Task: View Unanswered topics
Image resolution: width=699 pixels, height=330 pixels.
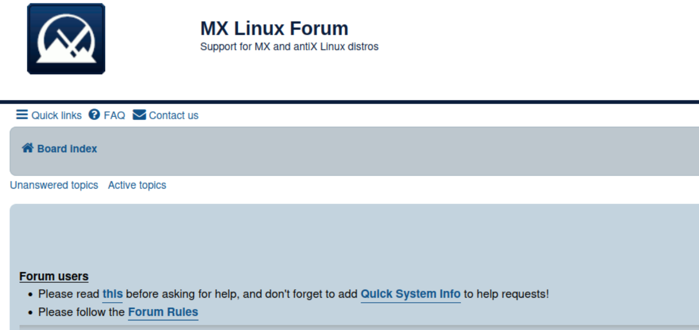Action: [x=54, y=185]
